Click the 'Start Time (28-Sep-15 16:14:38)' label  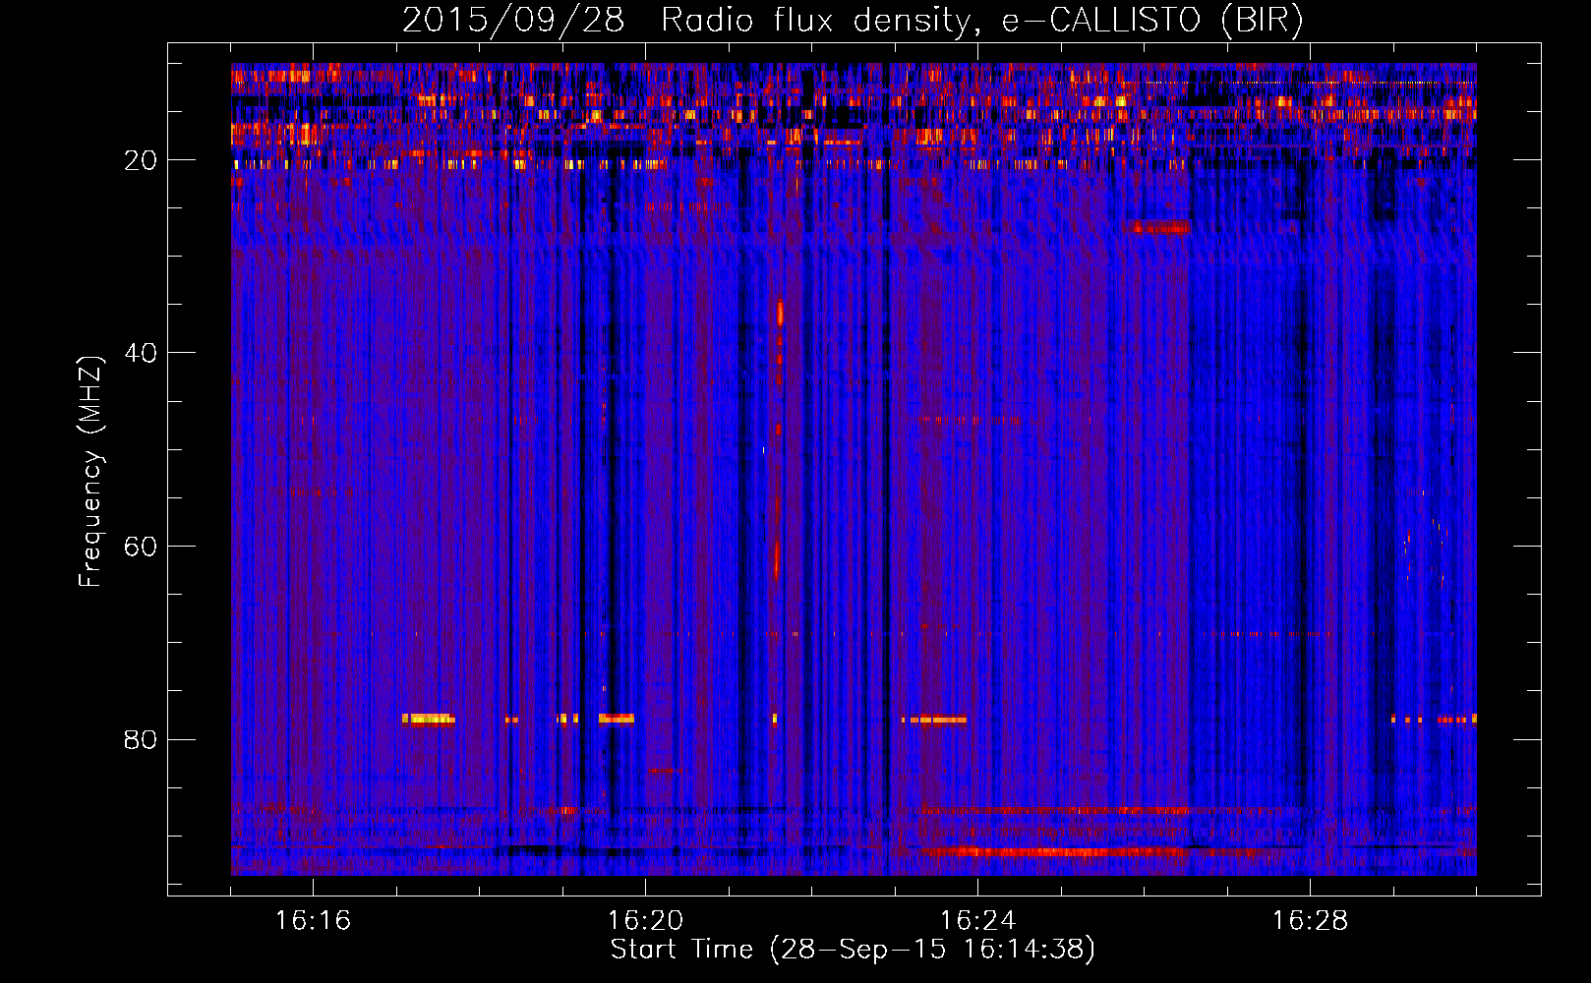(x=853, y=950)
